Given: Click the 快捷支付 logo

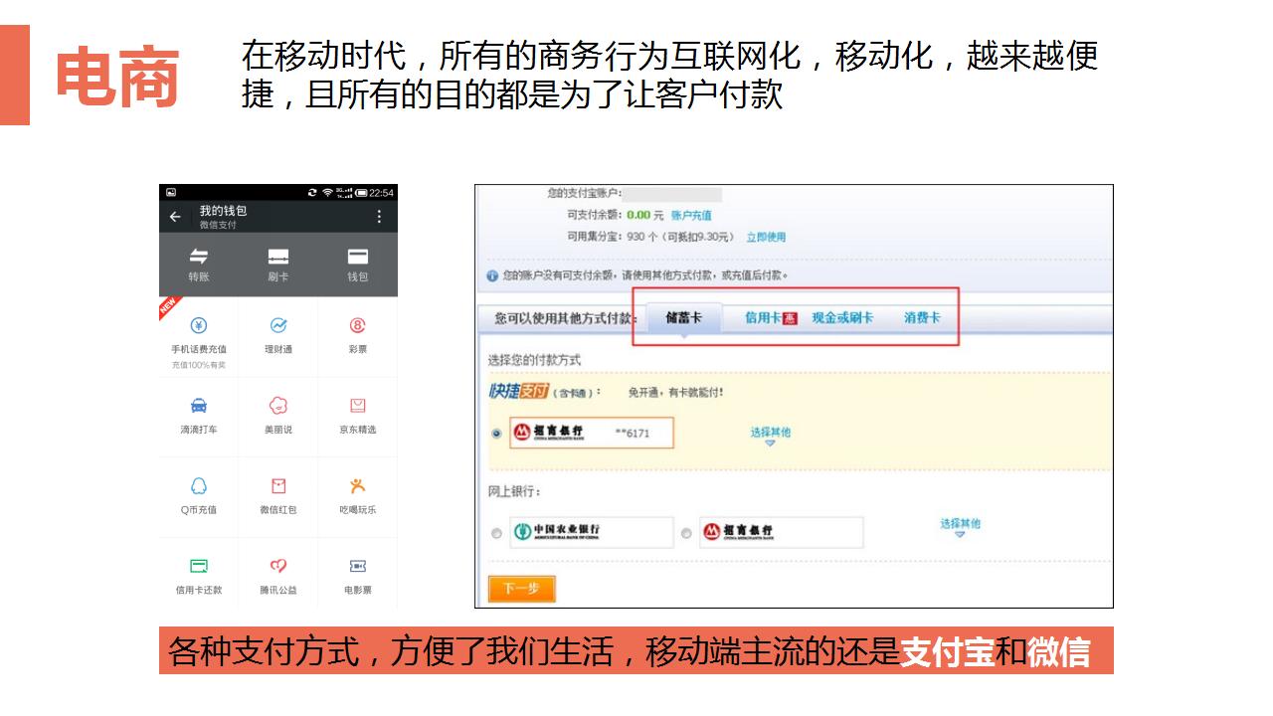Looking at the screenshot, I should point(518,392).
